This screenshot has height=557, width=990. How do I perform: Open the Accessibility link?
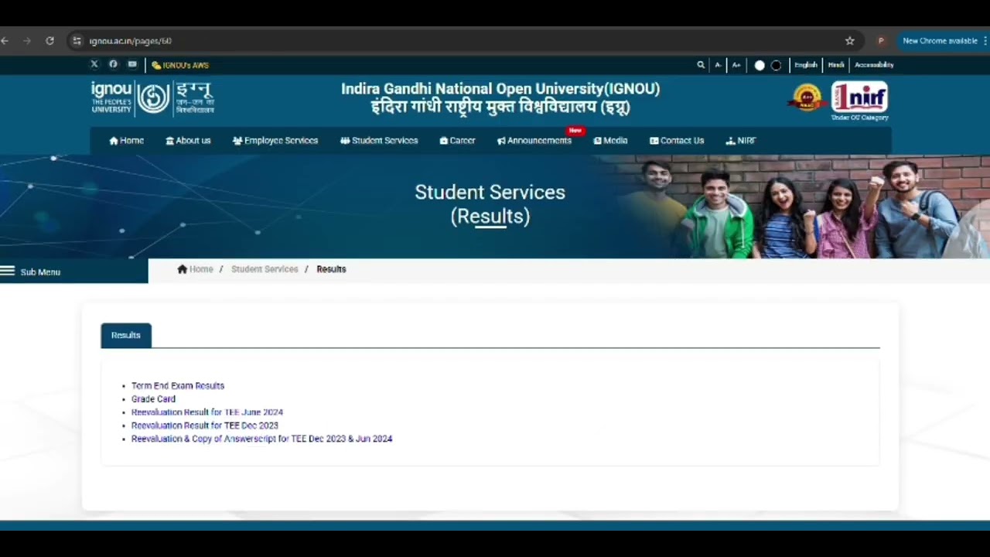874,65
